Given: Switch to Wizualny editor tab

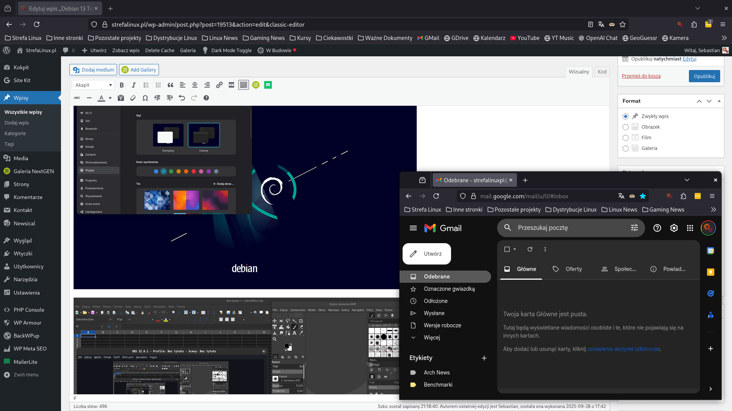Looking at the screenshot, I should (579, 72).
